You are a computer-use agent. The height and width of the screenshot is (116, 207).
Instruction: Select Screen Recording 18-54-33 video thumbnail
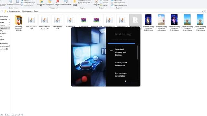187,20
